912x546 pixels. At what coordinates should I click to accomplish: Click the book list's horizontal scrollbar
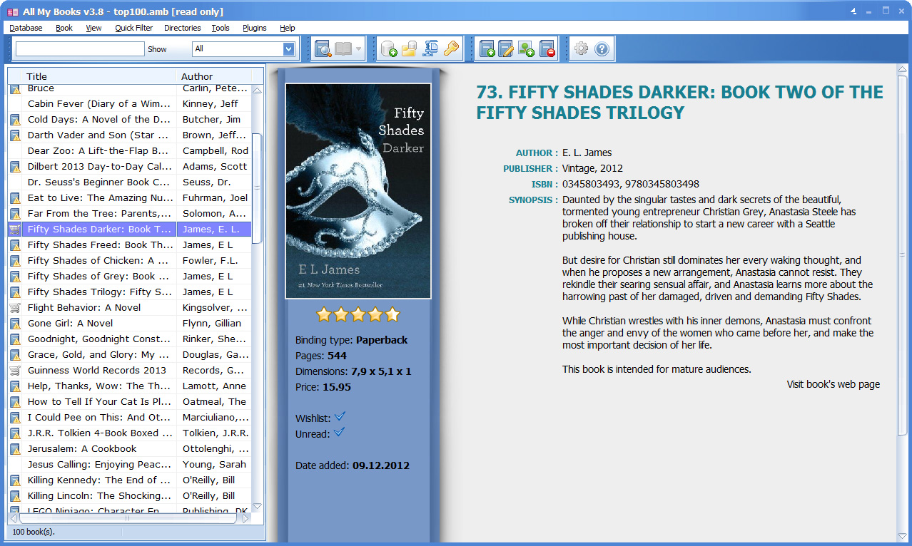point(128,518)
